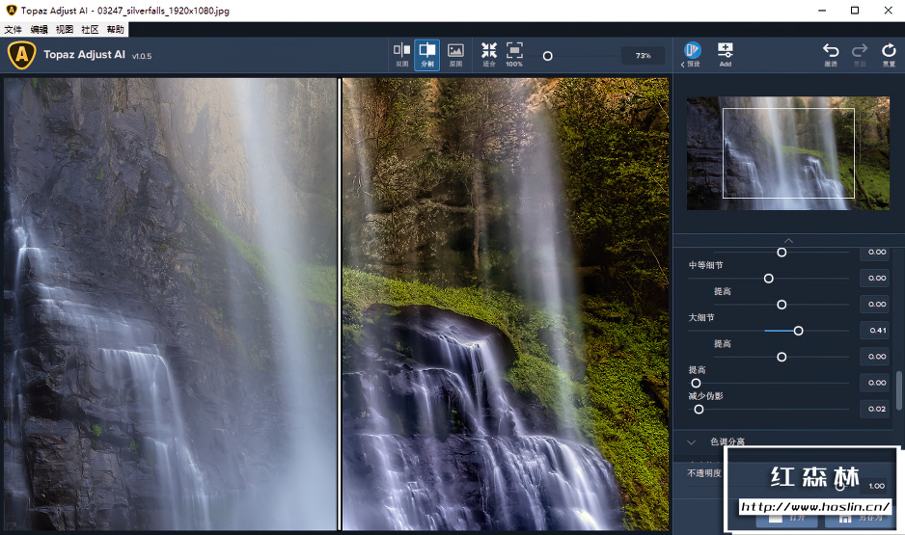Open the presets (预设) panel
Screen dimensions: 905x535
tap(692, 55)
